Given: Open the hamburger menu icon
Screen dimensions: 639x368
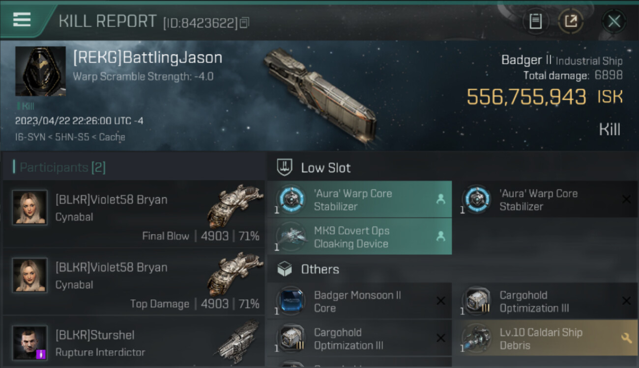Looking at the screenshot, I should tap(22, 20).
